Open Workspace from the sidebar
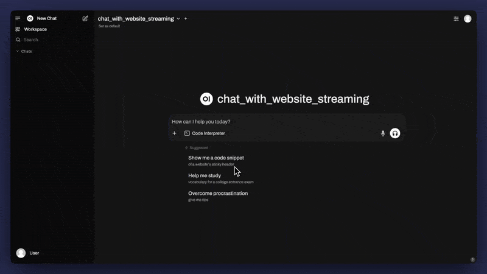487x274 pixels. (35, 29)
